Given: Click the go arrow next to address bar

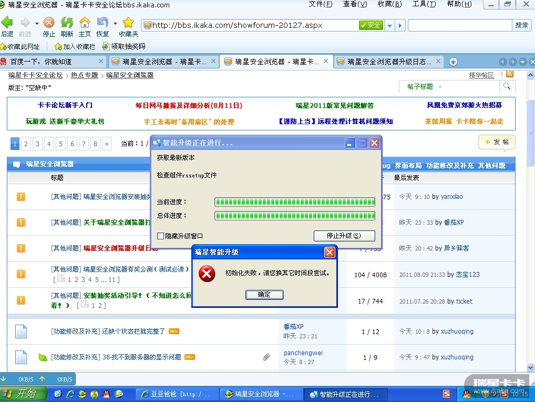Looking at the screenshot, I should click(400, 25).
